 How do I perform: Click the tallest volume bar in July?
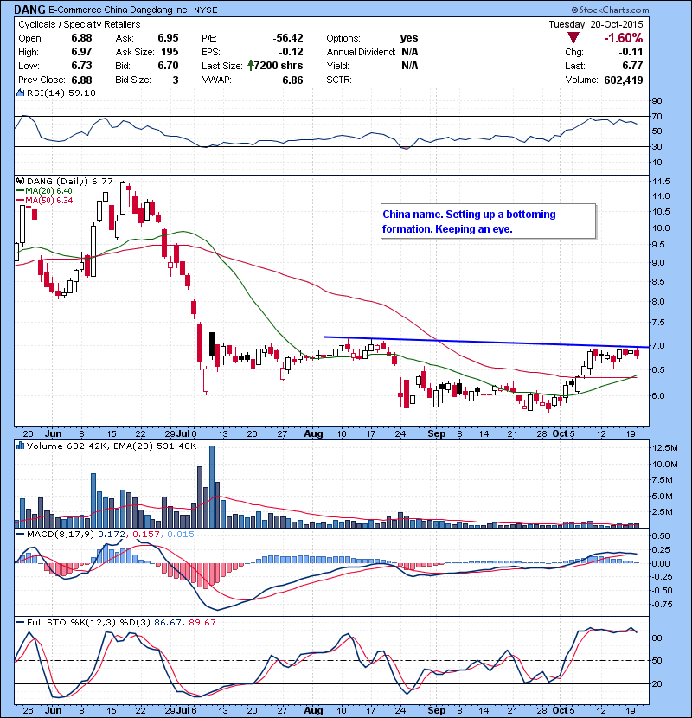point(212,487)
